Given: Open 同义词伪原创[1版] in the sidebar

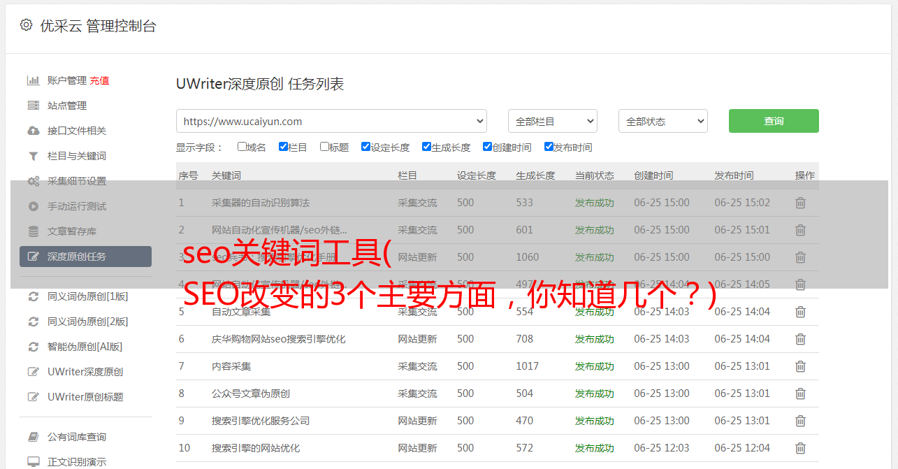Looking at the screenshot, I should [x=87, y=296].
